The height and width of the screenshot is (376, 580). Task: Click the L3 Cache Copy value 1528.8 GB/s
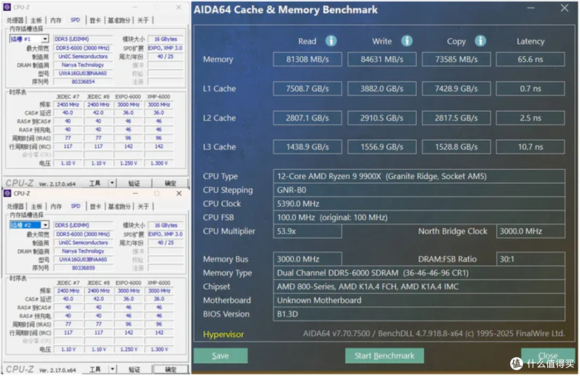point(456,147)
